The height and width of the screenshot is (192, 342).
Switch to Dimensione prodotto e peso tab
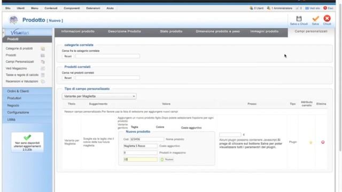pos(217,31)
